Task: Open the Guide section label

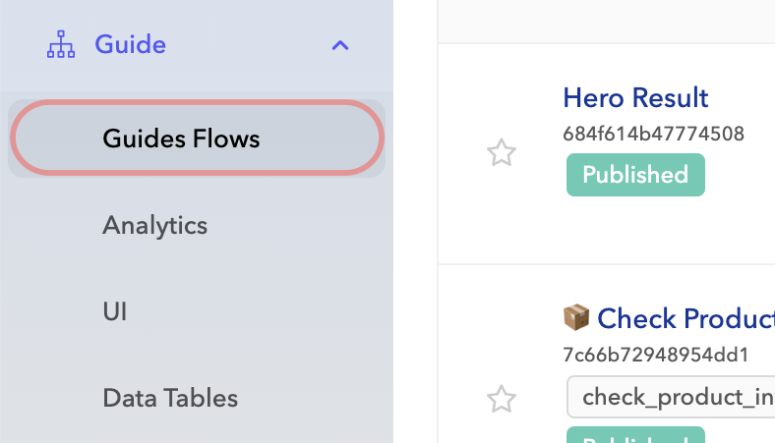Action: (x=130, y=45)
